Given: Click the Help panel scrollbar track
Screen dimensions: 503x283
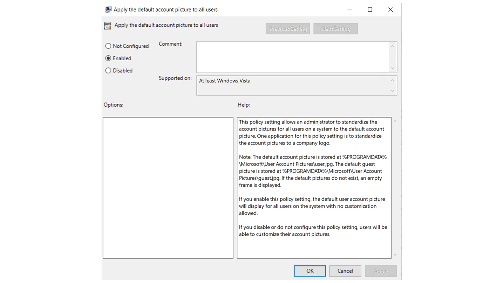Looking at the screenshot, I should coord(395,188).
